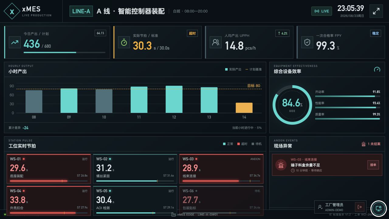Click the gauge icon in 综合设备效率 panel
The width and height of the screenshot is (389, 219).
click(x=377, y=69)
